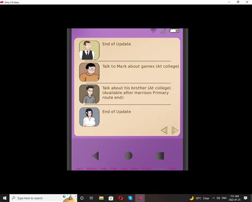Expand hidden system tray icons

(x=214, y=198)
